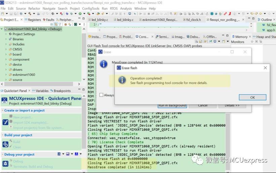Click the green Run toolbar icon

pos(80,14)
